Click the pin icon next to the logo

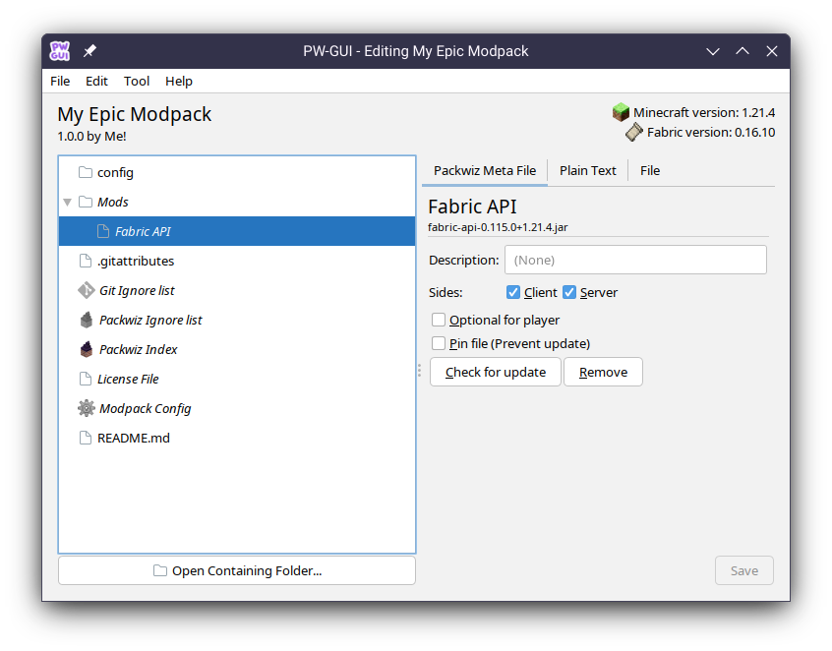click(89, 50)
